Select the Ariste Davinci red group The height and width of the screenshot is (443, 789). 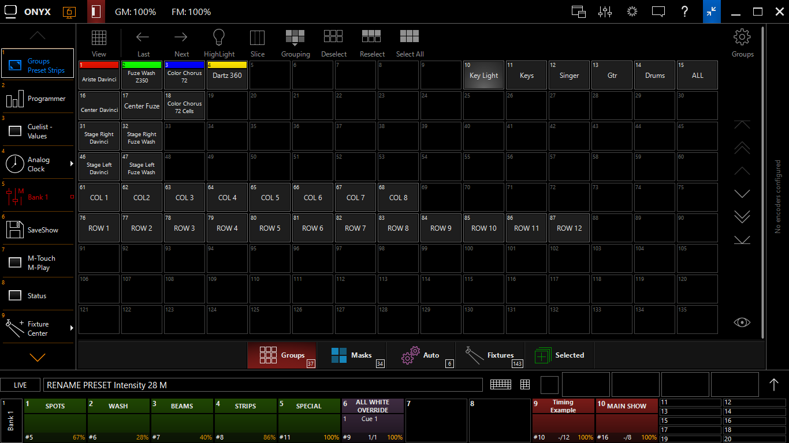(x=99, y=75)
